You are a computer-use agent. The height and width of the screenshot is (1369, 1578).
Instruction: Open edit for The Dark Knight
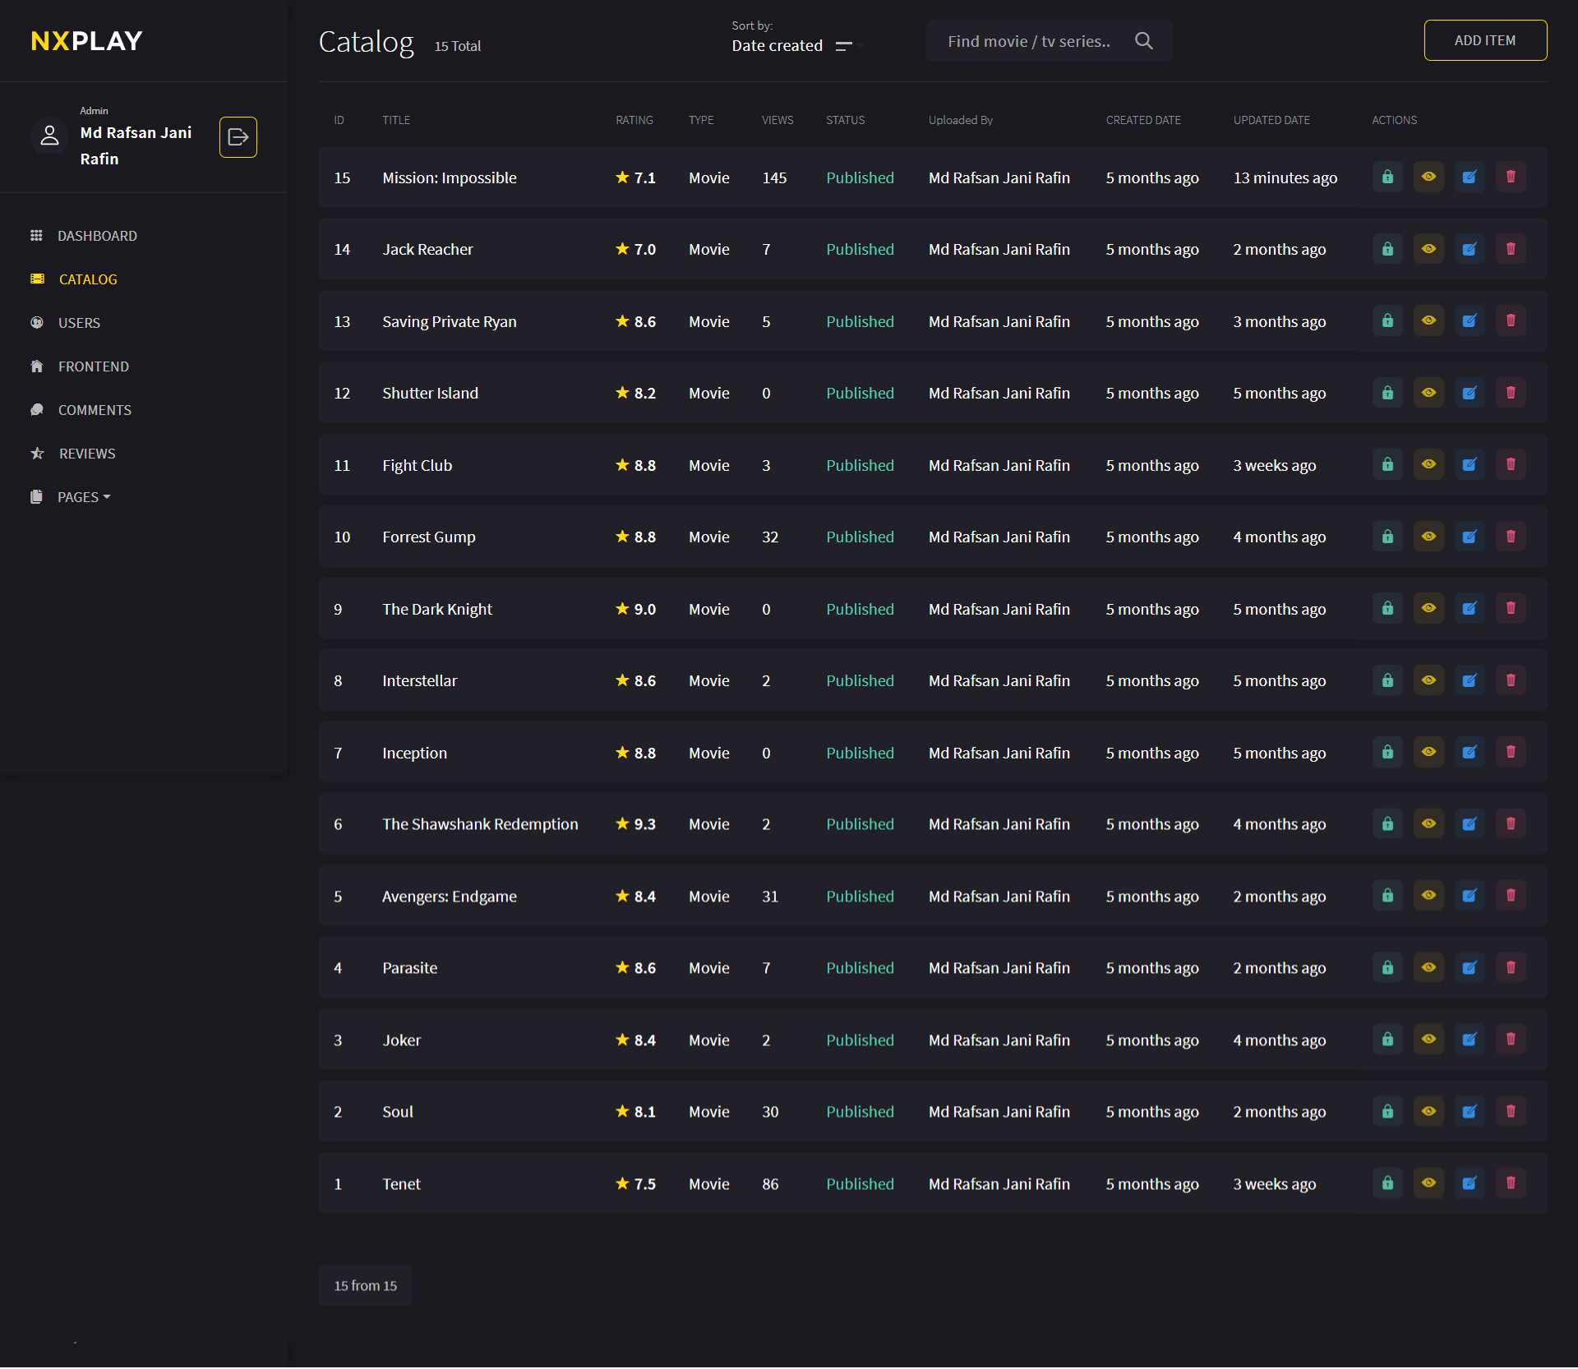coord(1470,609)
